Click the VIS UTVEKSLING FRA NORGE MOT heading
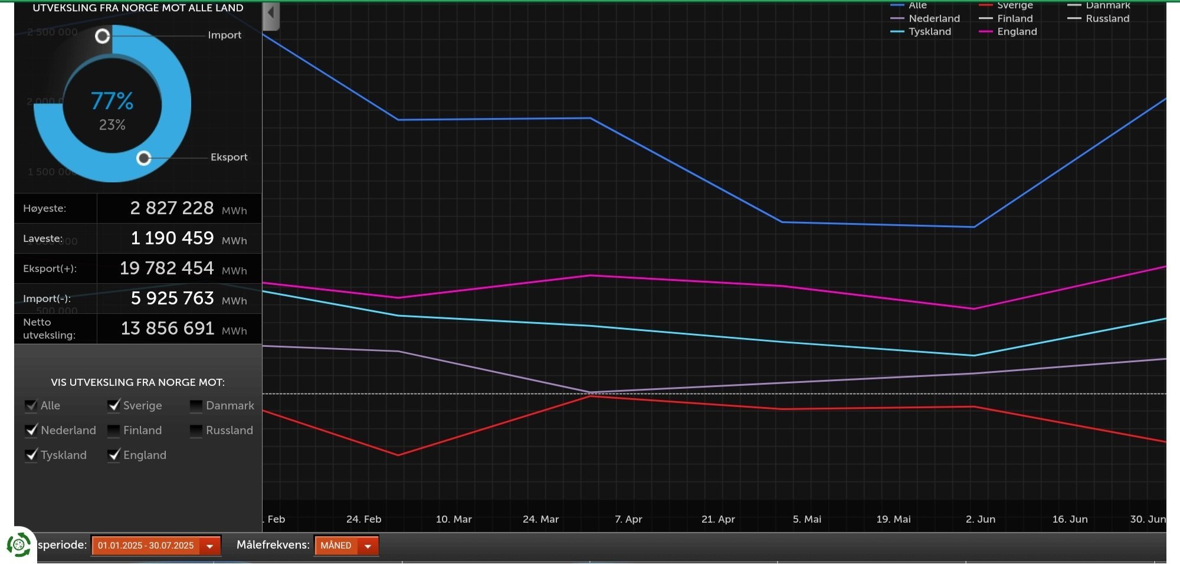Screen dimensions: 1180x564 tap(137, 382)
